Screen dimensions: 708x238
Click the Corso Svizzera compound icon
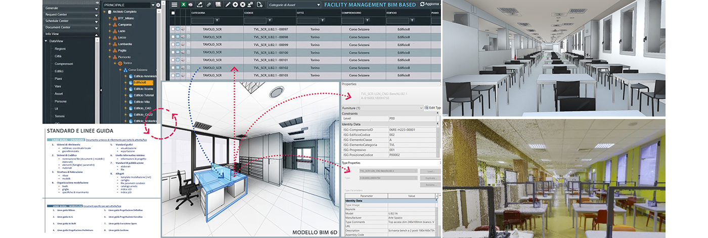tap(125, 70)
